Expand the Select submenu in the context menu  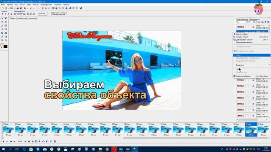pyautogui.click(x=252, y=65)
